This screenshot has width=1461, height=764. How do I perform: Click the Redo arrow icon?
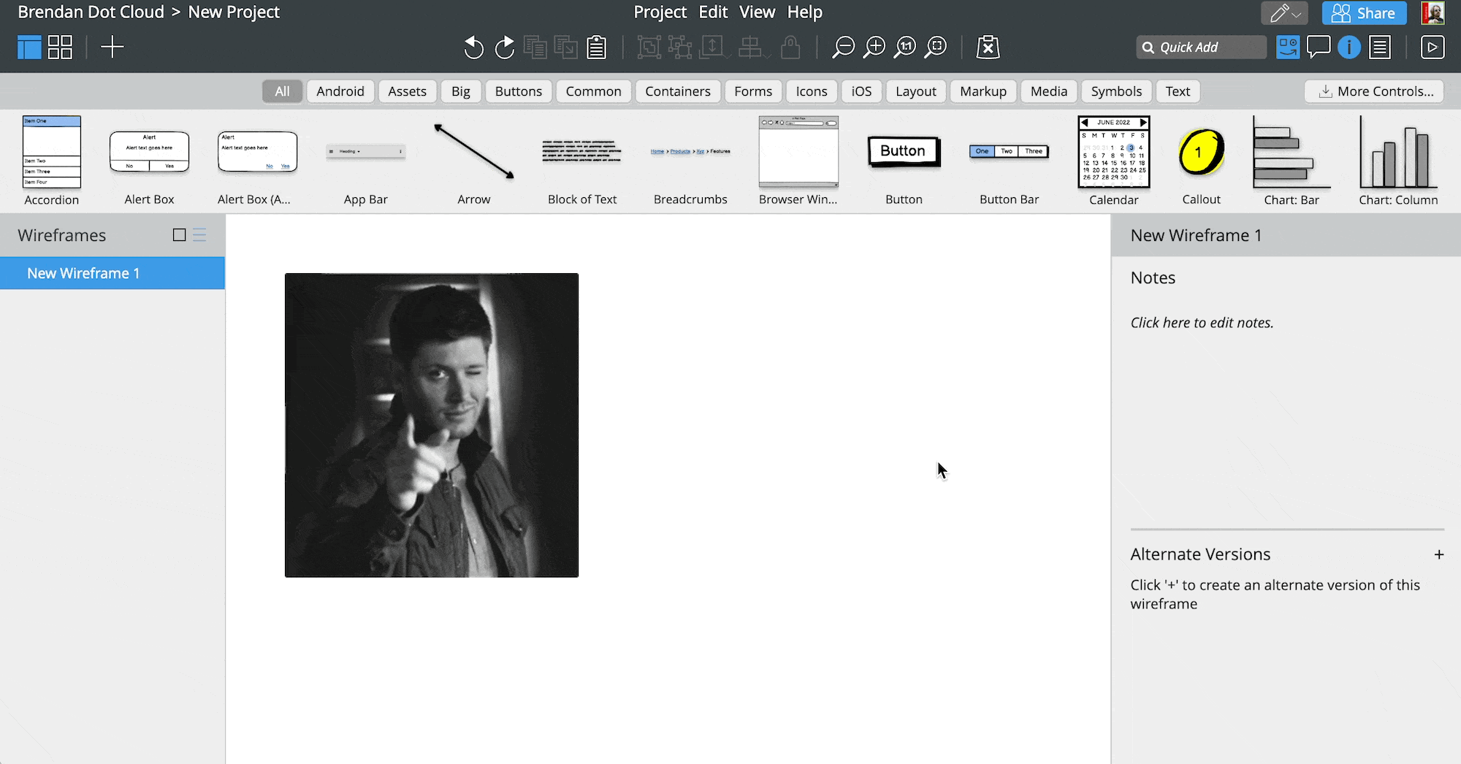tap(504, 47)
